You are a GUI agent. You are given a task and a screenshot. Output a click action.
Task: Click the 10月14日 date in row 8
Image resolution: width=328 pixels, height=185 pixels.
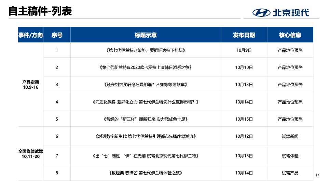pyautogui.click(x=244, y=173)
